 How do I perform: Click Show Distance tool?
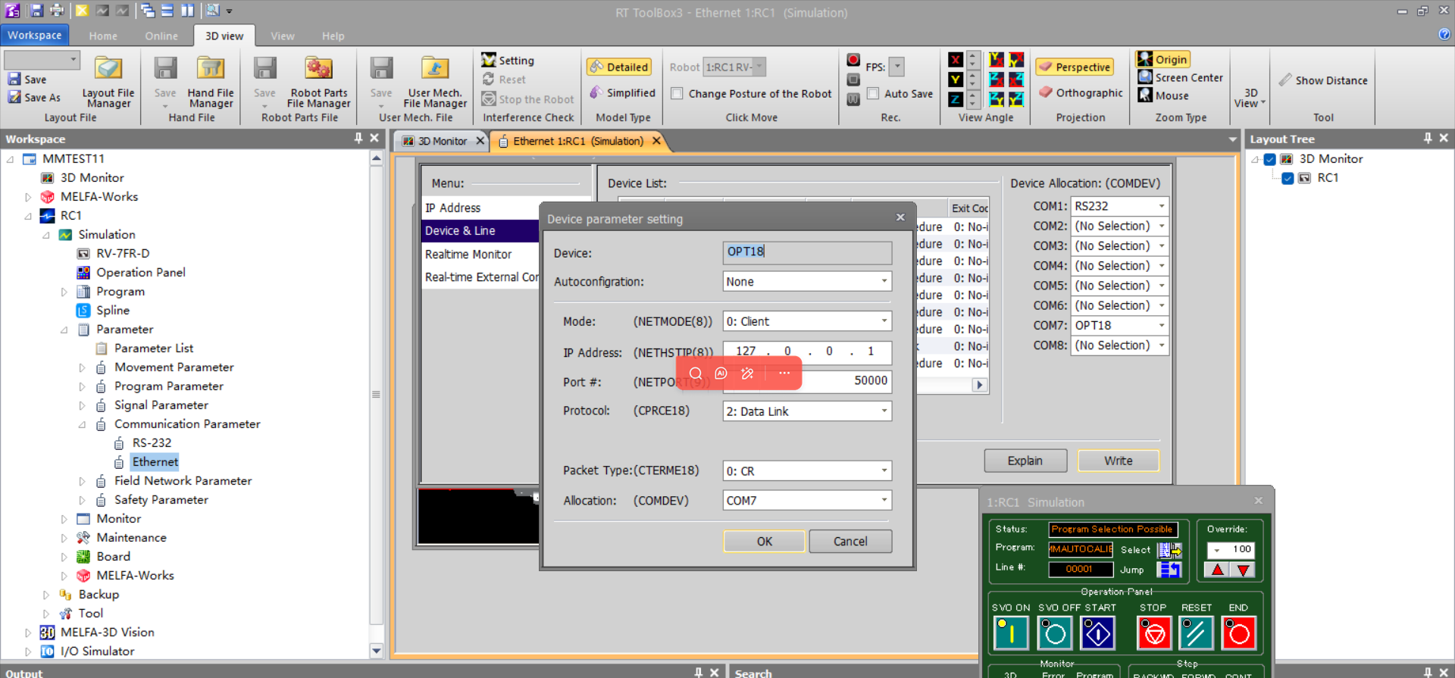coord(1323,80)
